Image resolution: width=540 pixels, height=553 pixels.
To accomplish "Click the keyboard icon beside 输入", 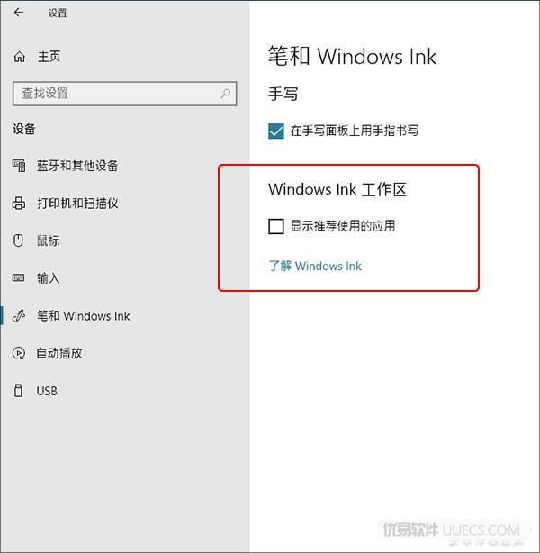I will pos(18,278).
